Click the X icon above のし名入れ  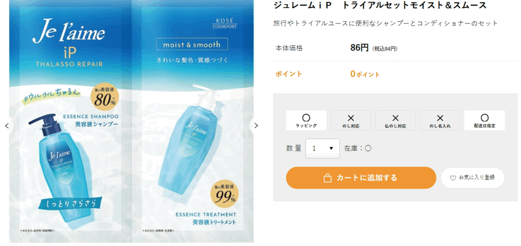pos(440,118)
